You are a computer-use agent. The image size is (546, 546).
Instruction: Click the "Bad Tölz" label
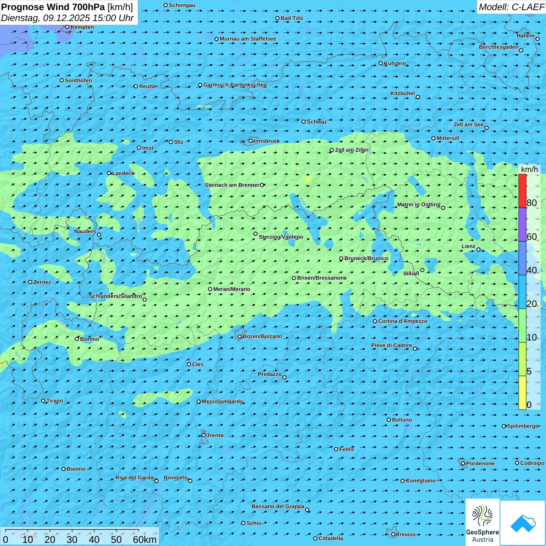(292, 18)
